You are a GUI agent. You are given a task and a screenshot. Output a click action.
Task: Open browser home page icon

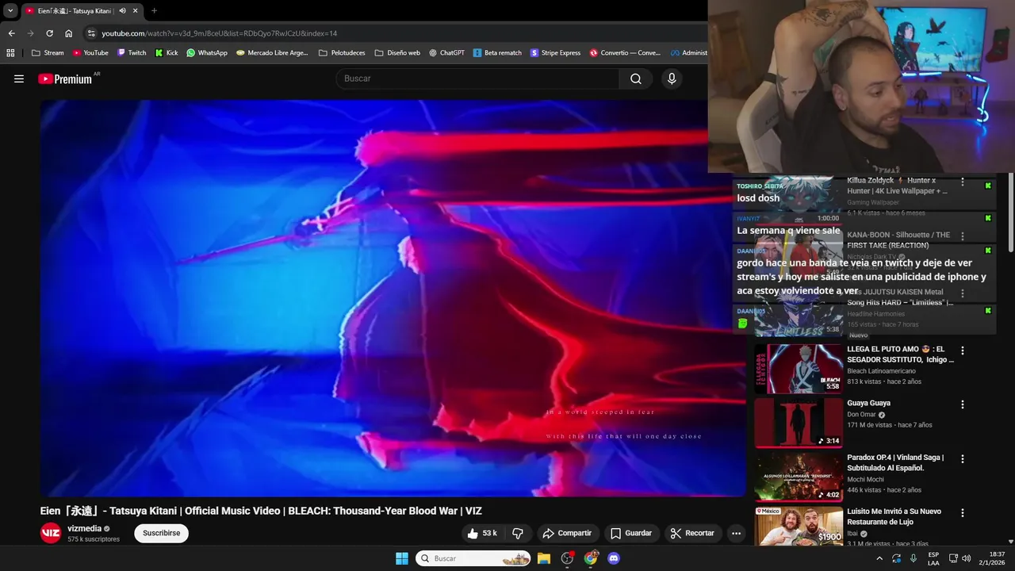68,33
